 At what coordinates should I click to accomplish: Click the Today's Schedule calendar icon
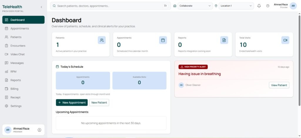pos(57,67)
